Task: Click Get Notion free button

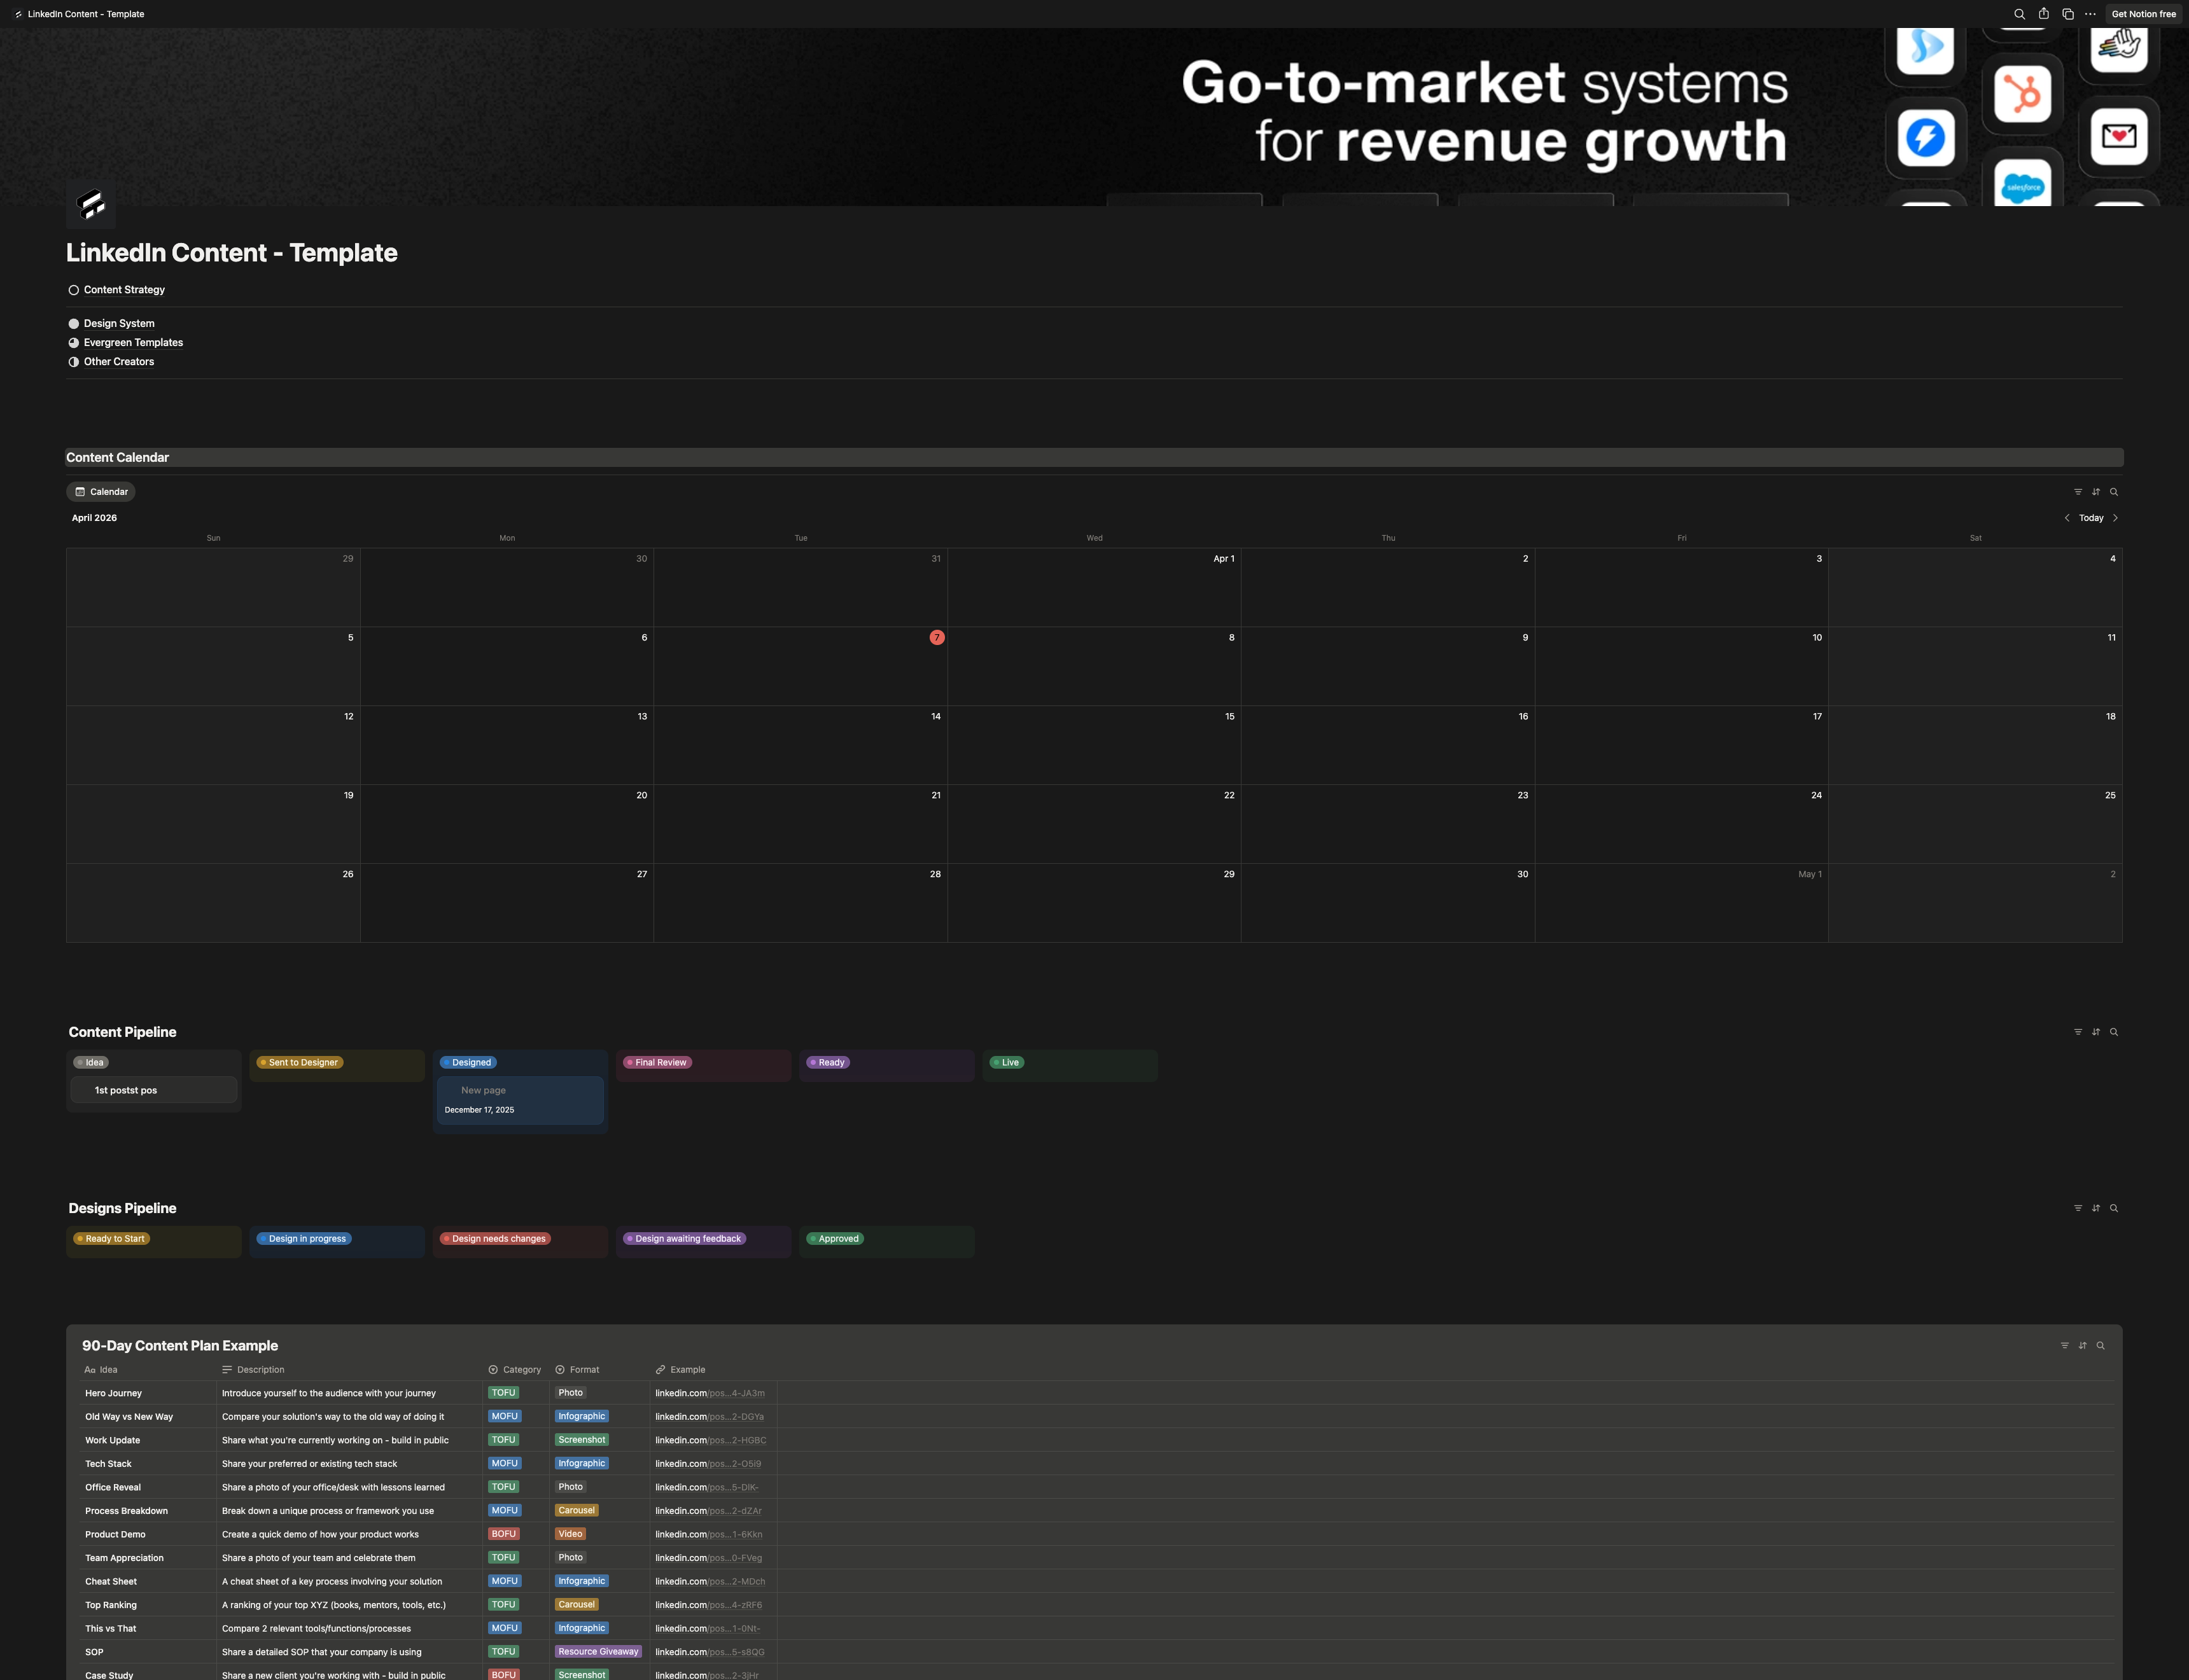Action: coord(2143,14)
